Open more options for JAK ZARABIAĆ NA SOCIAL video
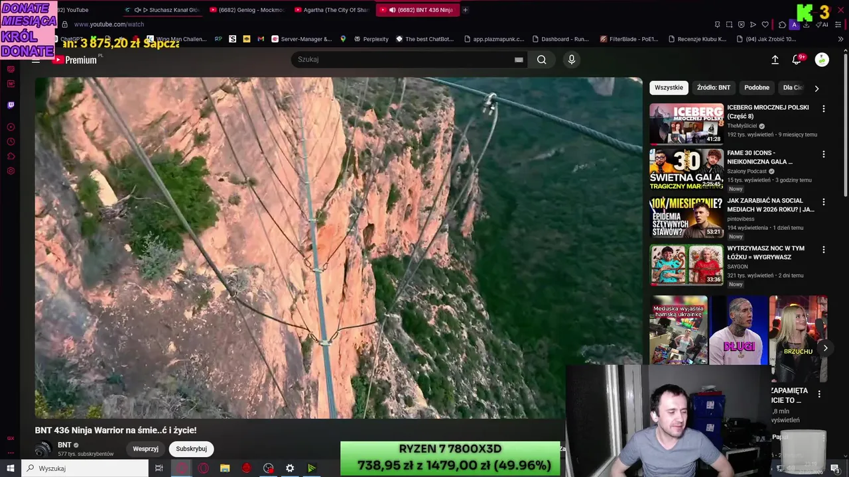The image size is (849, 477). point(824,202)
